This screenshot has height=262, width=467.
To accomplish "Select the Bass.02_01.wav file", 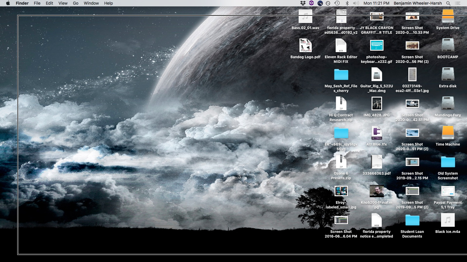I will tap(305, 16).
